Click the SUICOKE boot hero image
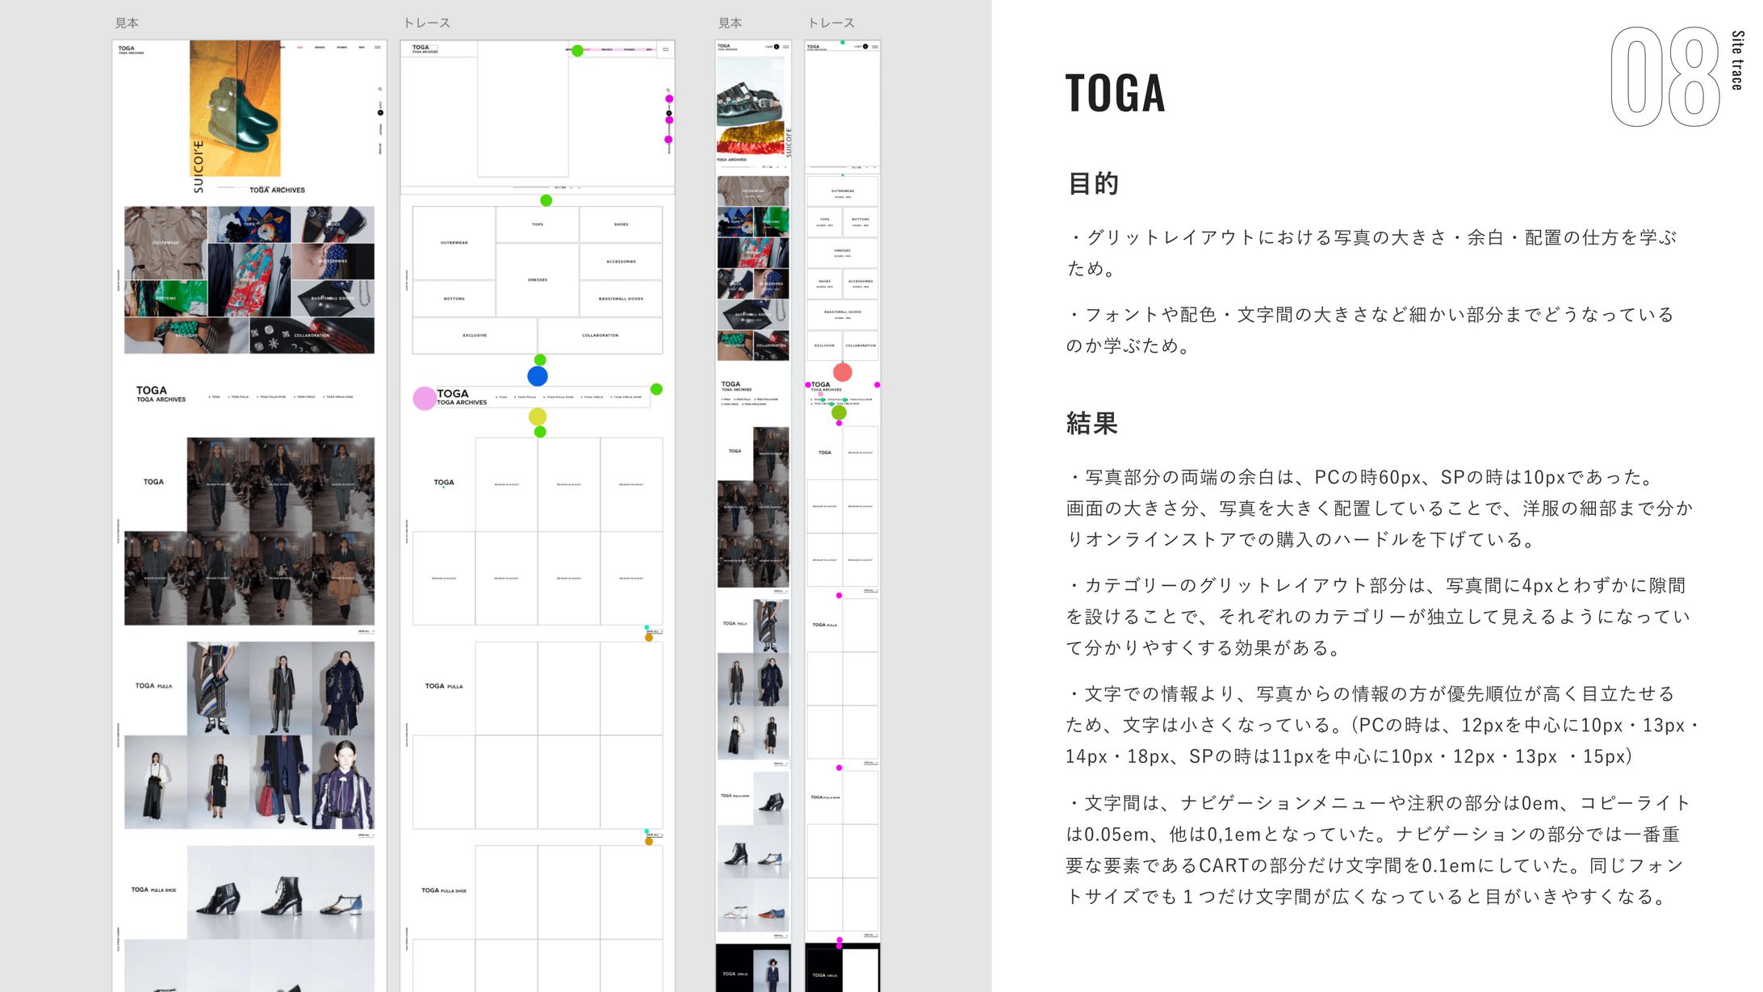The image size is (1763, 992). pyautogui.click(x=235, y=107)
